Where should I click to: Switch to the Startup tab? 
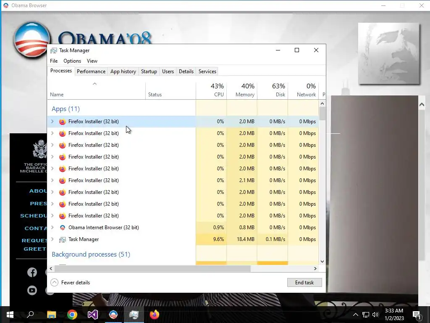[149, 71]
